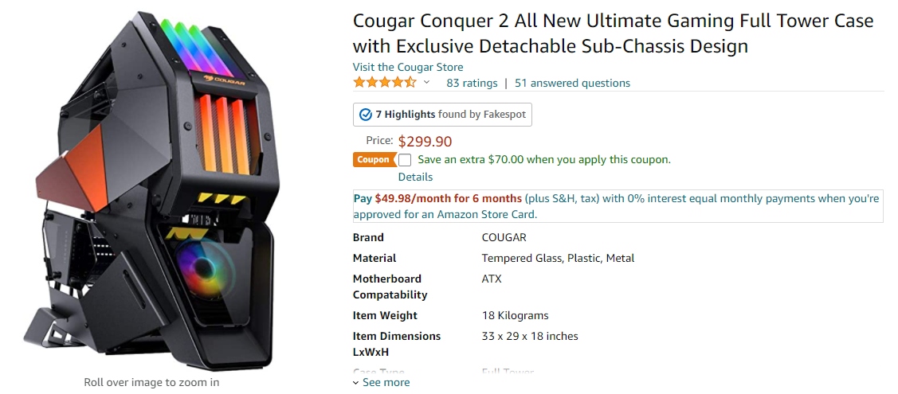Click the star rating icons
Viewport: 898px width, 394px height.
384,83
